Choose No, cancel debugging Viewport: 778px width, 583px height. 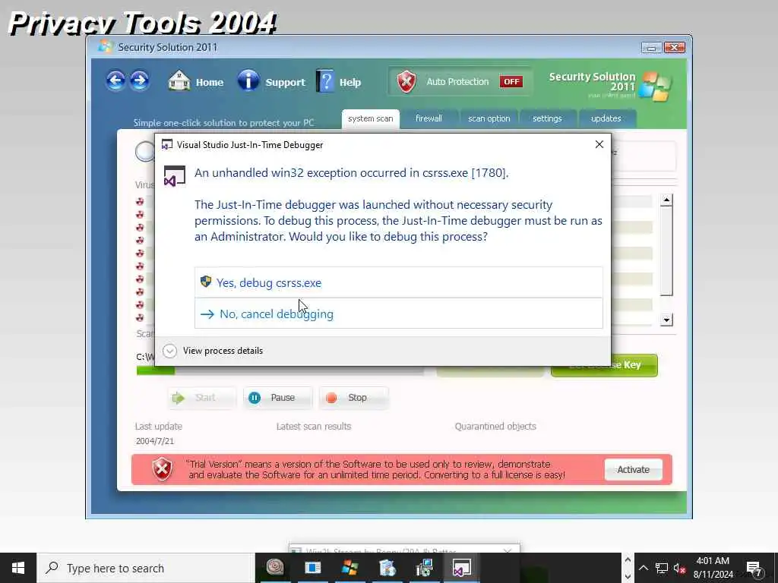pos(398,314)
